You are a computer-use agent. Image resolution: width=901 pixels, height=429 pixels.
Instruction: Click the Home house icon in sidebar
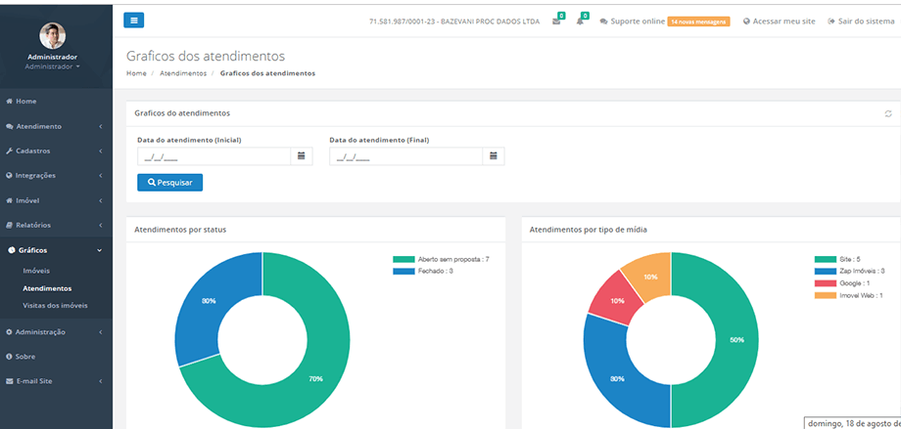[9, 101]
